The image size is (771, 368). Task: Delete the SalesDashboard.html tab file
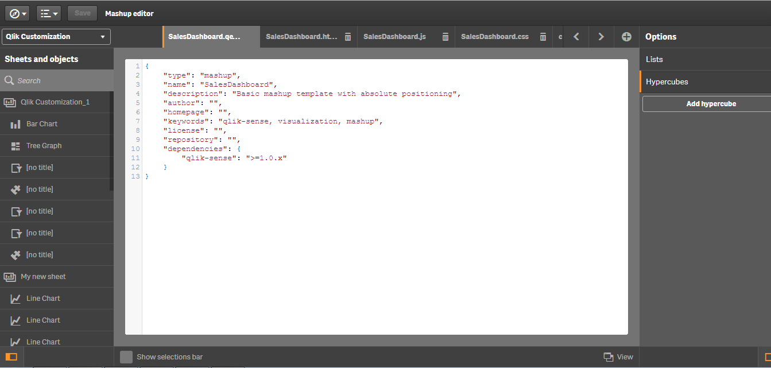347,37
